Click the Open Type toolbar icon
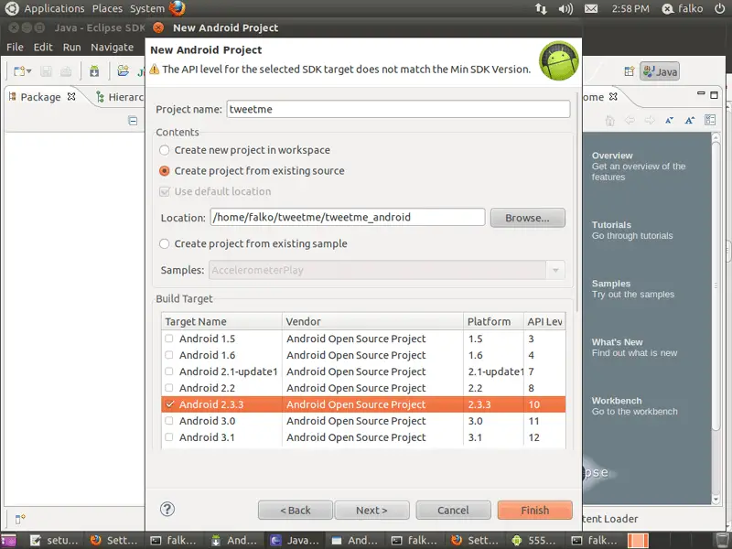Image resolution: width=732 pixels, height=549 pixels. (x=124, y=71)
